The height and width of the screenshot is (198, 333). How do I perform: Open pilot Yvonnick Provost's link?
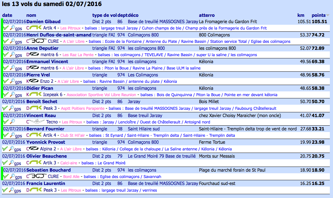coord(46,142)
